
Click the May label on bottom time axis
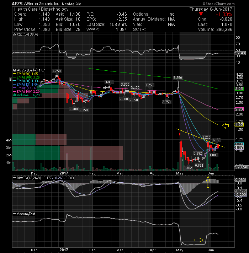coord(180,250)
